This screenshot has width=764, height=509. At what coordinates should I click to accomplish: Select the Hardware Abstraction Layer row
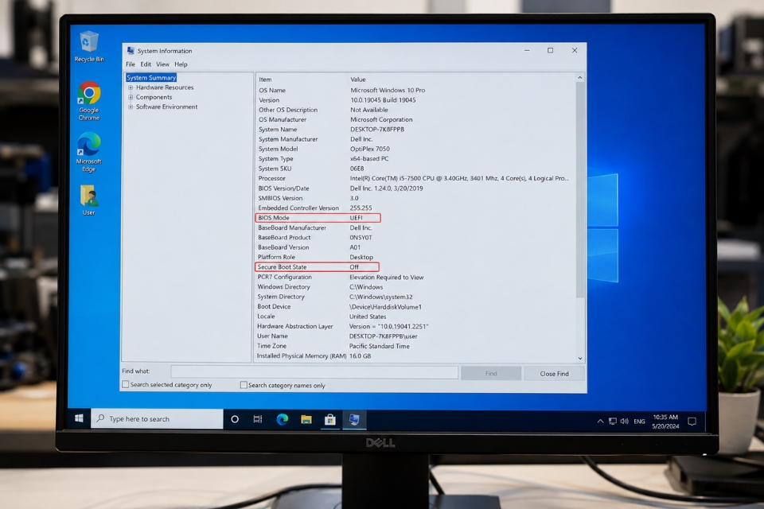point(415,326)
